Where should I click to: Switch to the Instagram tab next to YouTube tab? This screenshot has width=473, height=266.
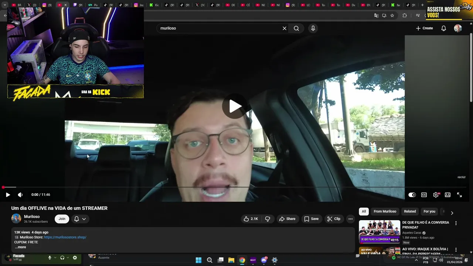point(47,5)
